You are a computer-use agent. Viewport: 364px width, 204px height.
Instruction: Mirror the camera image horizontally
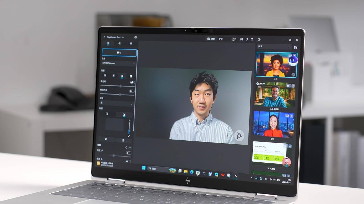tap(106, 139)
